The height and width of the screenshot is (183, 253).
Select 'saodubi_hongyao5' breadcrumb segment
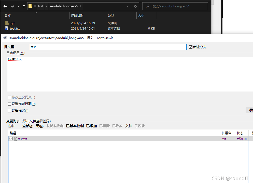pyautogui.click(x=64, y=6)
